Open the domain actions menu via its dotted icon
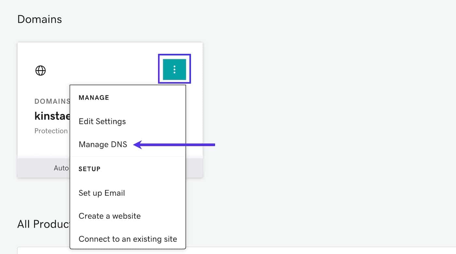 [175, 69]
